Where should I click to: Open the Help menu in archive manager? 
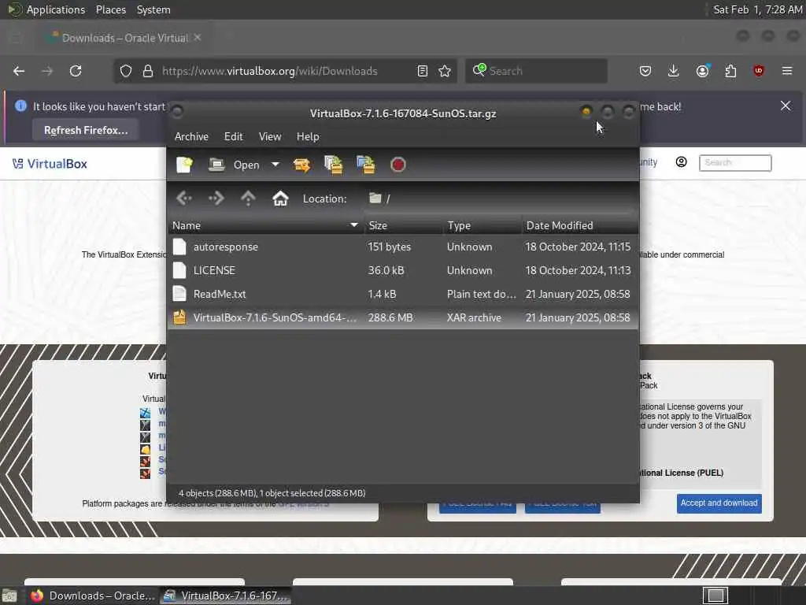(308, 136)
